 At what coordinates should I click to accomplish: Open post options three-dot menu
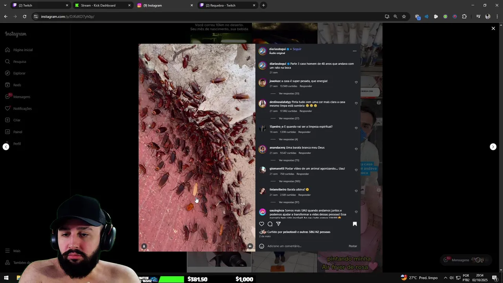tap(354, 51)
